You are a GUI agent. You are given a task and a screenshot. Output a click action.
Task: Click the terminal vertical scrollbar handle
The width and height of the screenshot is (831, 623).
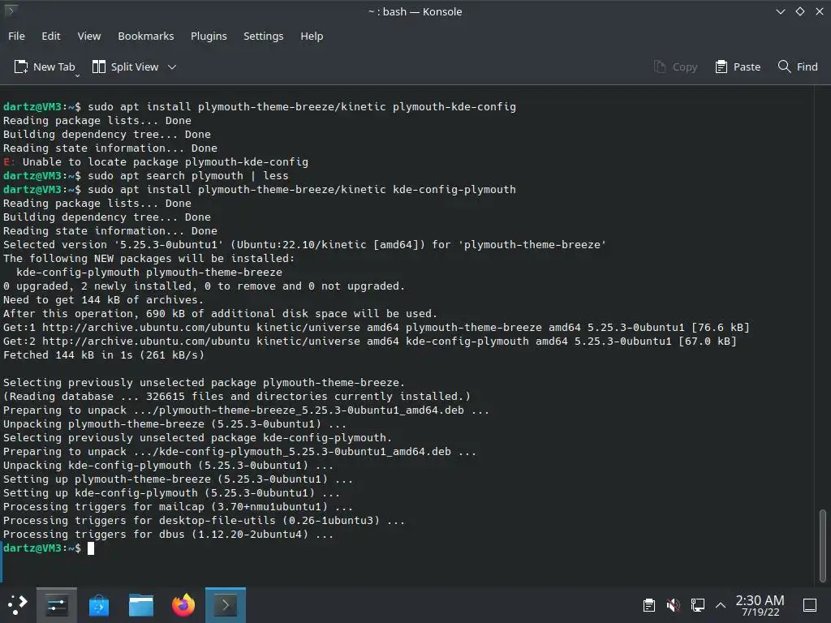pyautogui.click(x=823, y=546)
